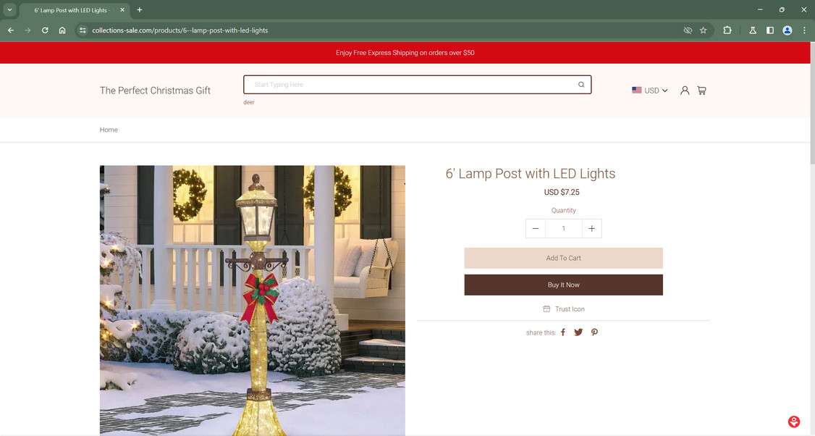The image size is (815, 436).
Task: Click the Add To Cart button
Action: point(563,258)
